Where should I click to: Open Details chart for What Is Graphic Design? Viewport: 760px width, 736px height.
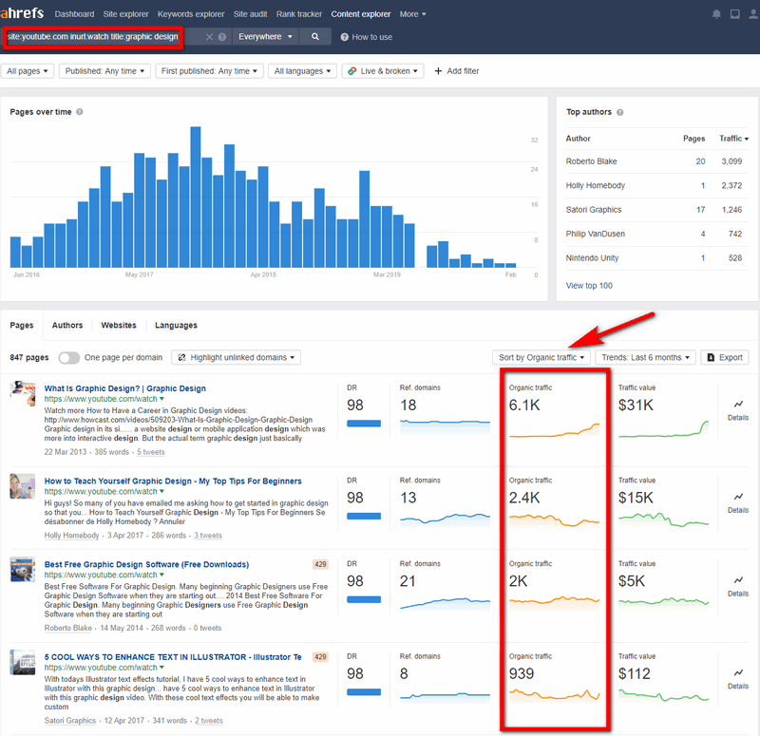[738, 410]
